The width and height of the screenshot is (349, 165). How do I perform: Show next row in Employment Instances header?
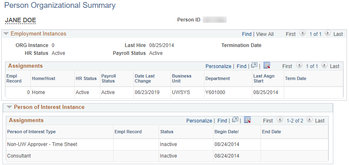click(327, 33)
